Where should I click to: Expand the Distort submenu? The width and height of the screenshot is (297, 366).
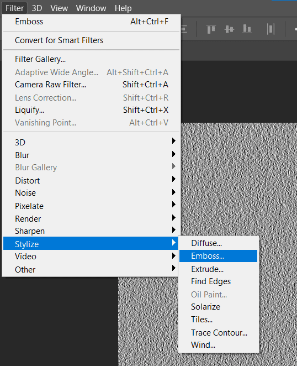click(x=92, y=180)
